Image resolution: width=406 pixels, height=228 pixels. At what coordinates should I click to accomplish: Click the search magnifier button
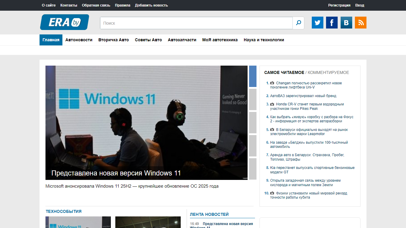point(298,23)
